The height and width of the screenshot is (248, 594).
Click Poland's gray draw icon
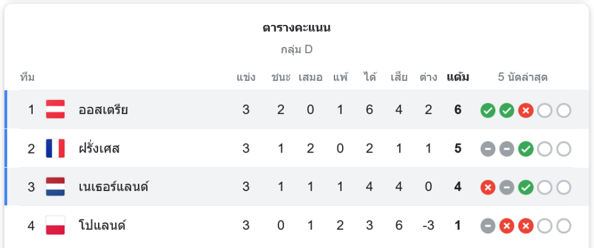(x=488, y=226)
